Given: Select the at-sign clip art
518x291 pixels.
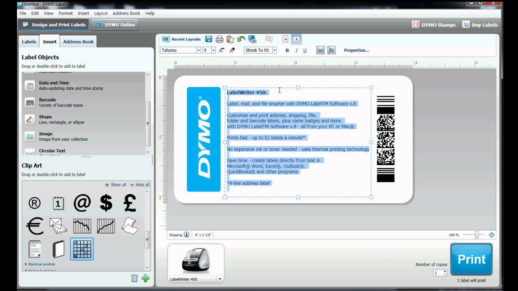Looking at the screenshot, I should click(x=82, y=203).
